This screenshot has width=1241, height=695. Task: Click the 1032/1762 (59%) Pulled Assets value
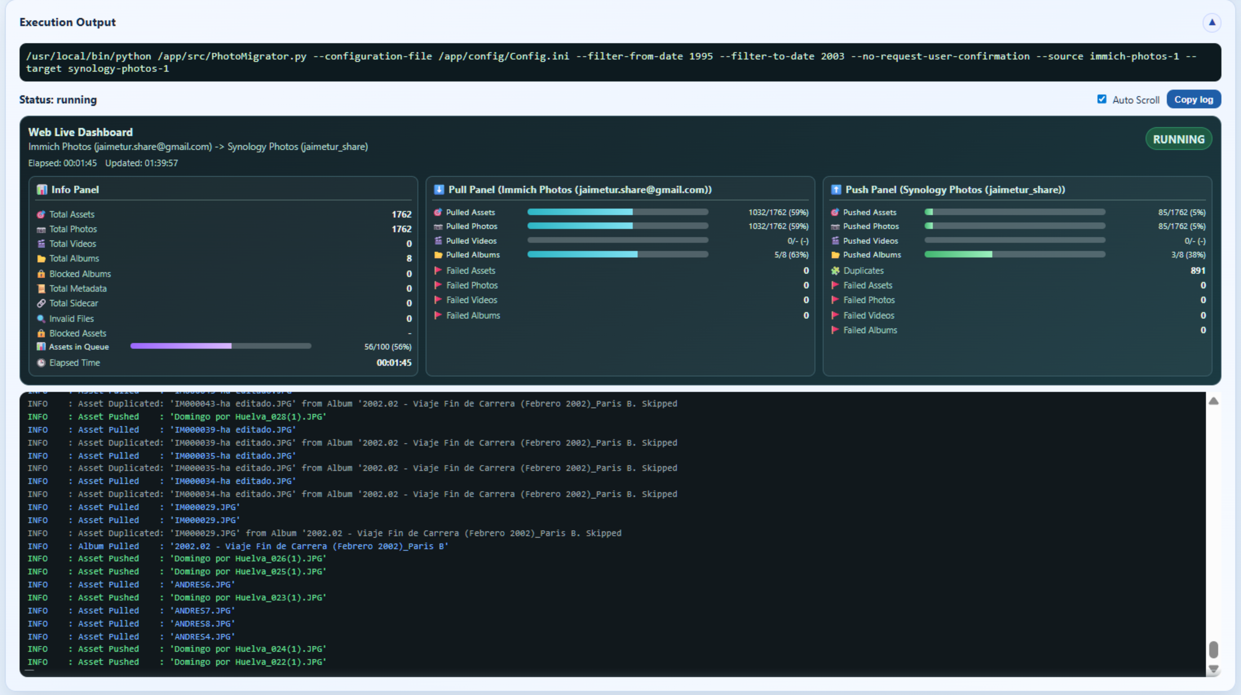pyautogui.click(x=778, y=212)
